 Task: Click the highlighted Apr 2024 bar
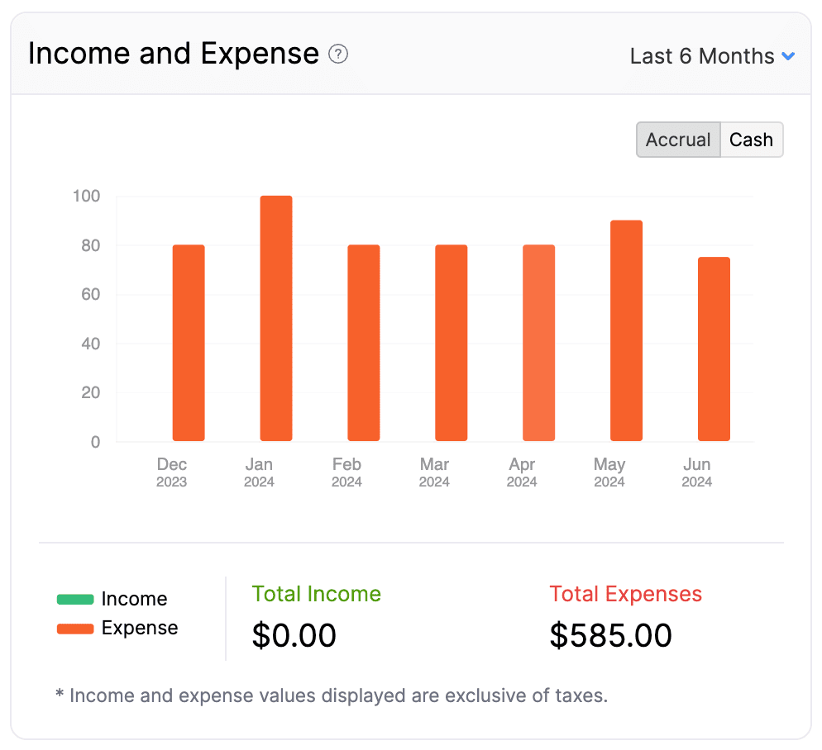point(538,341)
